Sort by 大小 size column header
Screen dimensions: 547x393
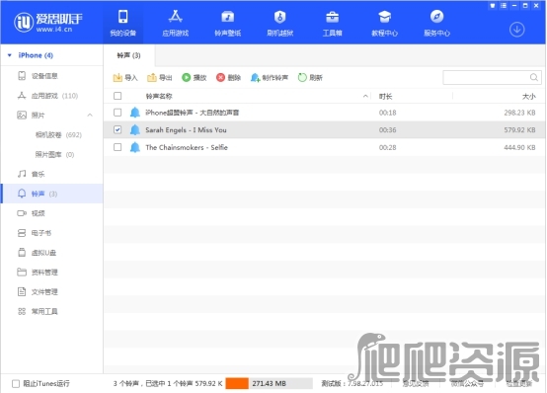point(528,97)
